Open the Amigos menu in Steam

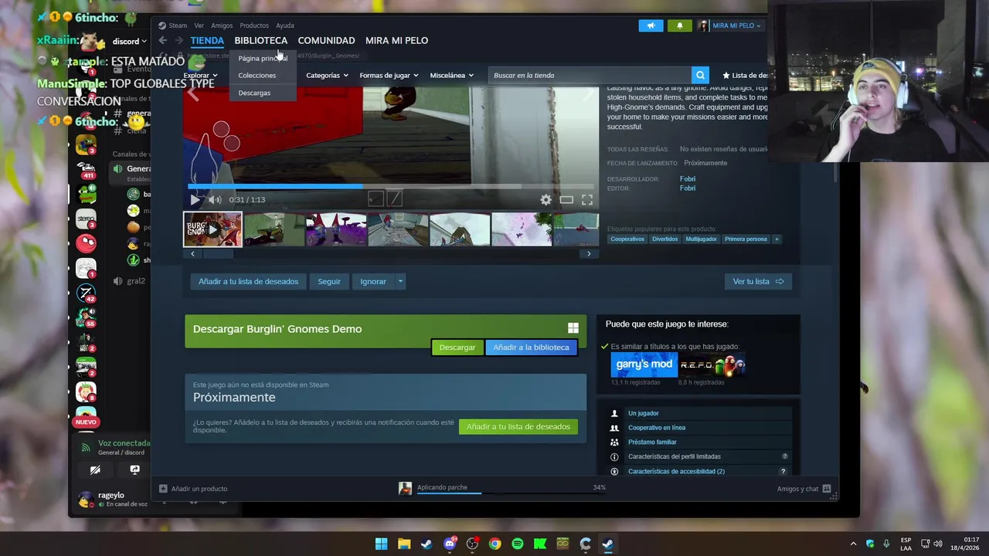pos(222,25)
